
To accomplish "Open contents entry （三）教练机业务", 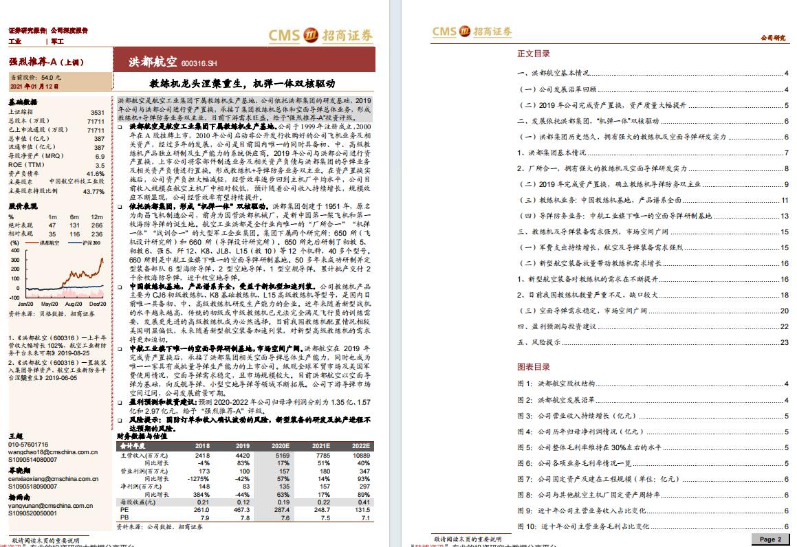I will point(653,200).
